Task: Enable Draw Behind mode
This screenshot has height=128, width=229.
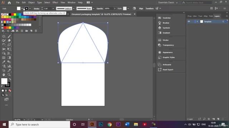Action: [x=6, y=95]
